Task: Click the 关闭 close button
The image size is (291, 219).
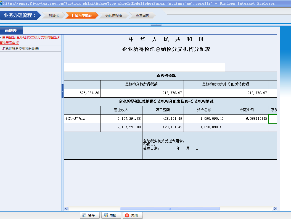Action: click(133, 215)
